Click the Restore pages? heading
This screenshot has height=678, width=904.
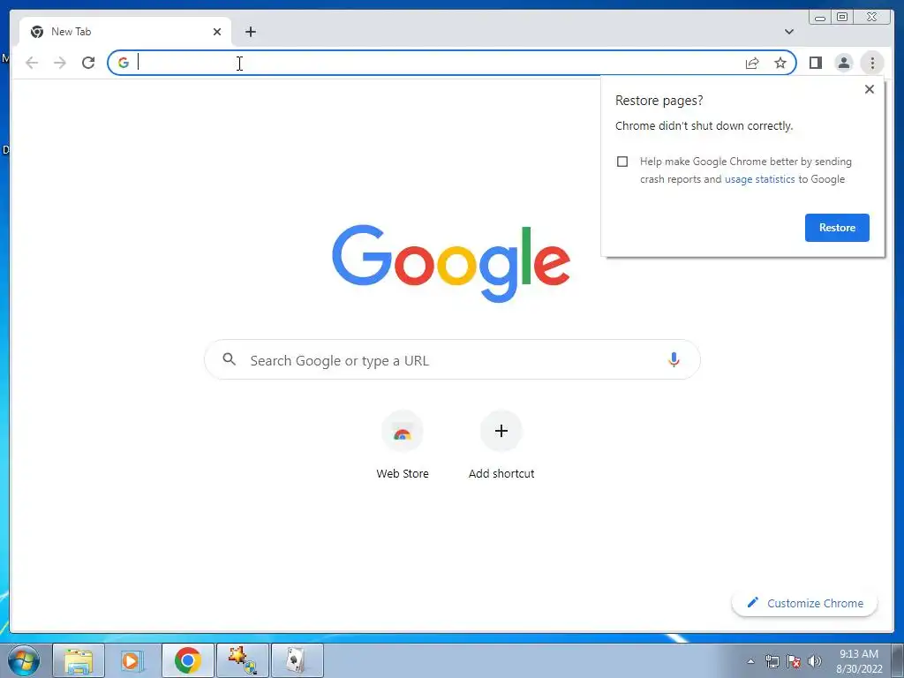tap(659, 101)
